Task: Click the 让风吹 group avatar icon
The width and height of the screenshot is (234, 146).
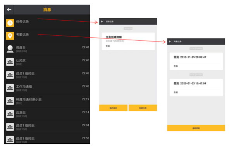Action: coord(10,62)
